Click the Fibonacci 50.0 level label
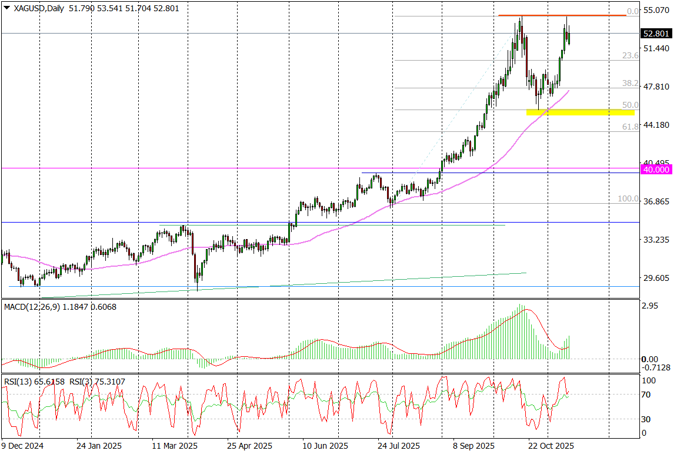677x454 pixels. (631, 105)
